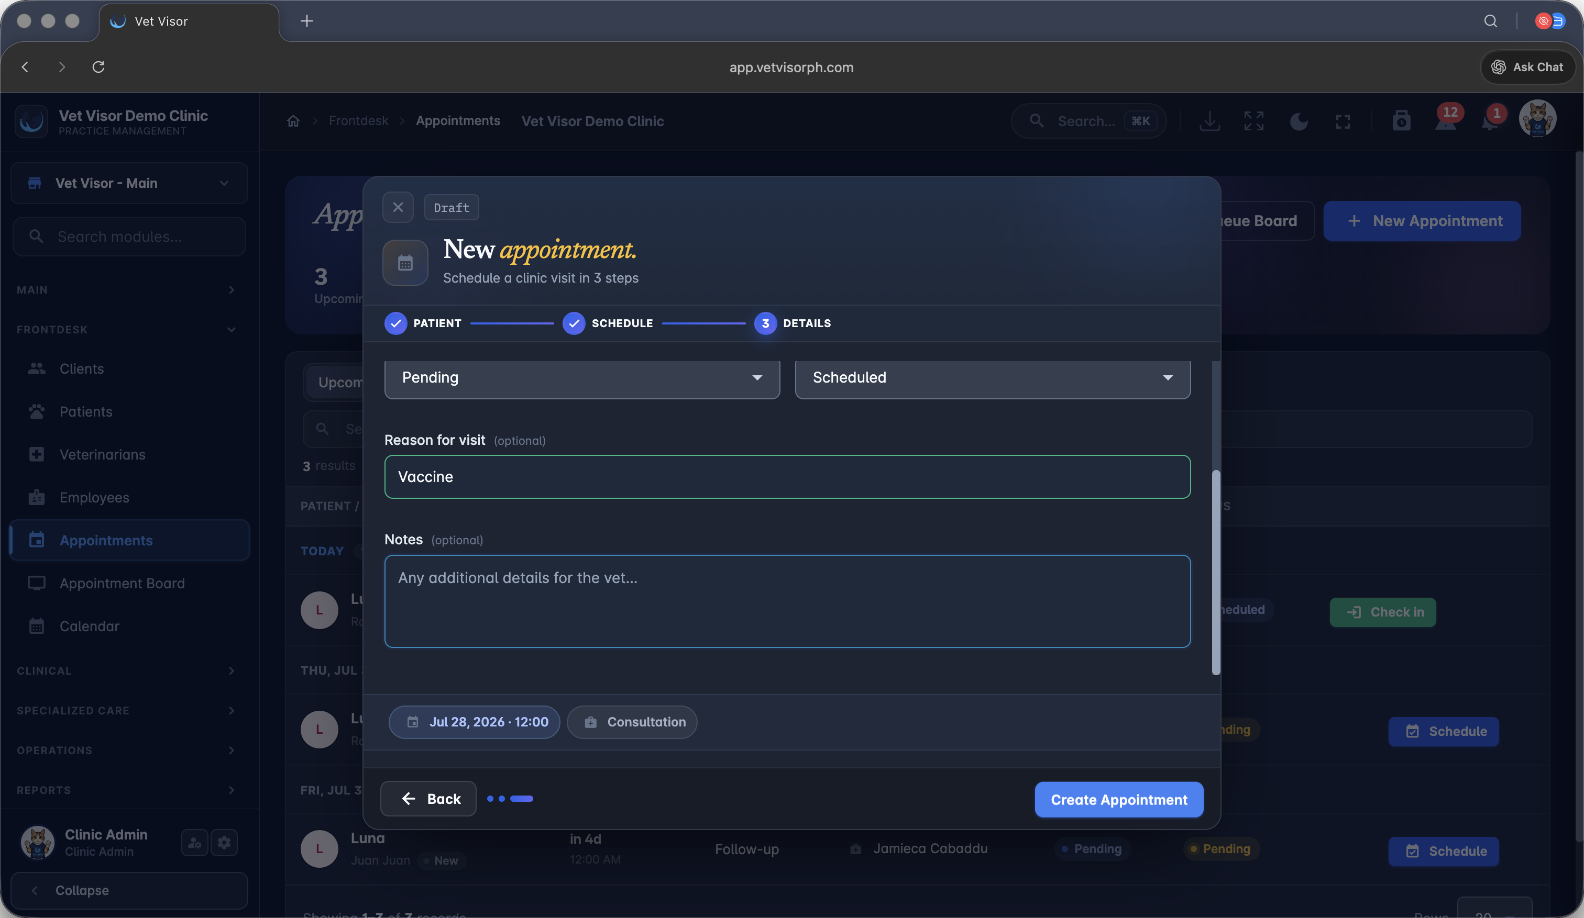Click the switch user icon near Clinic Admin
Image resolution: width=1584 pixels, height=918 pixels.
click(195, 843)
